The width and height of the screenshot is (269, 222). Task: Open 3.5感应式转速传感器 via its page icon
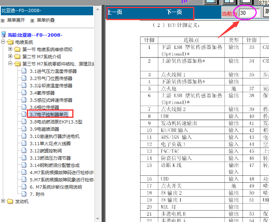click(24, 100)
